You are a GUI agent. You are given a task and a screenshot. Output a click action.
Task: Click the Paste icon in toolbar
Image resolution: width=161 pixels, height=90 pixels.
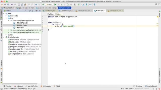(x=25, y=4)
